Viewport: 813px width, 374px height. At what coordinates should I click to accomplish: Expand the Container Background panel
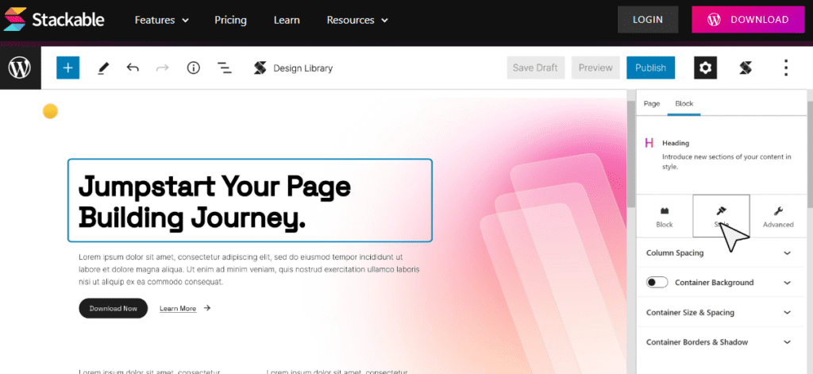tap(787, 283)
